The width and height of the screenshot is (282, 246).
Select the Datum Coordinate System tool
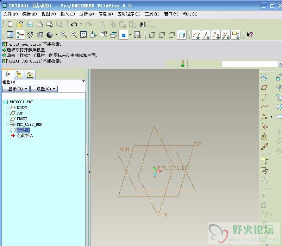(x=264, y=127)
